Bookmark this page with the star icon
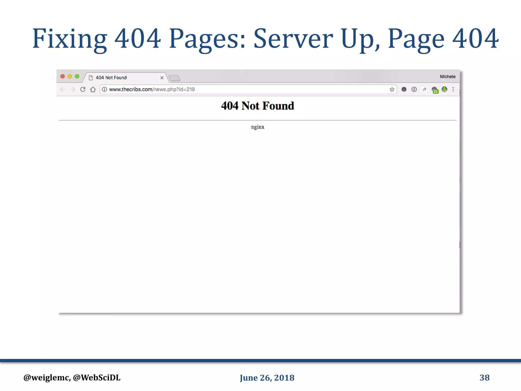 pos(392,89)
